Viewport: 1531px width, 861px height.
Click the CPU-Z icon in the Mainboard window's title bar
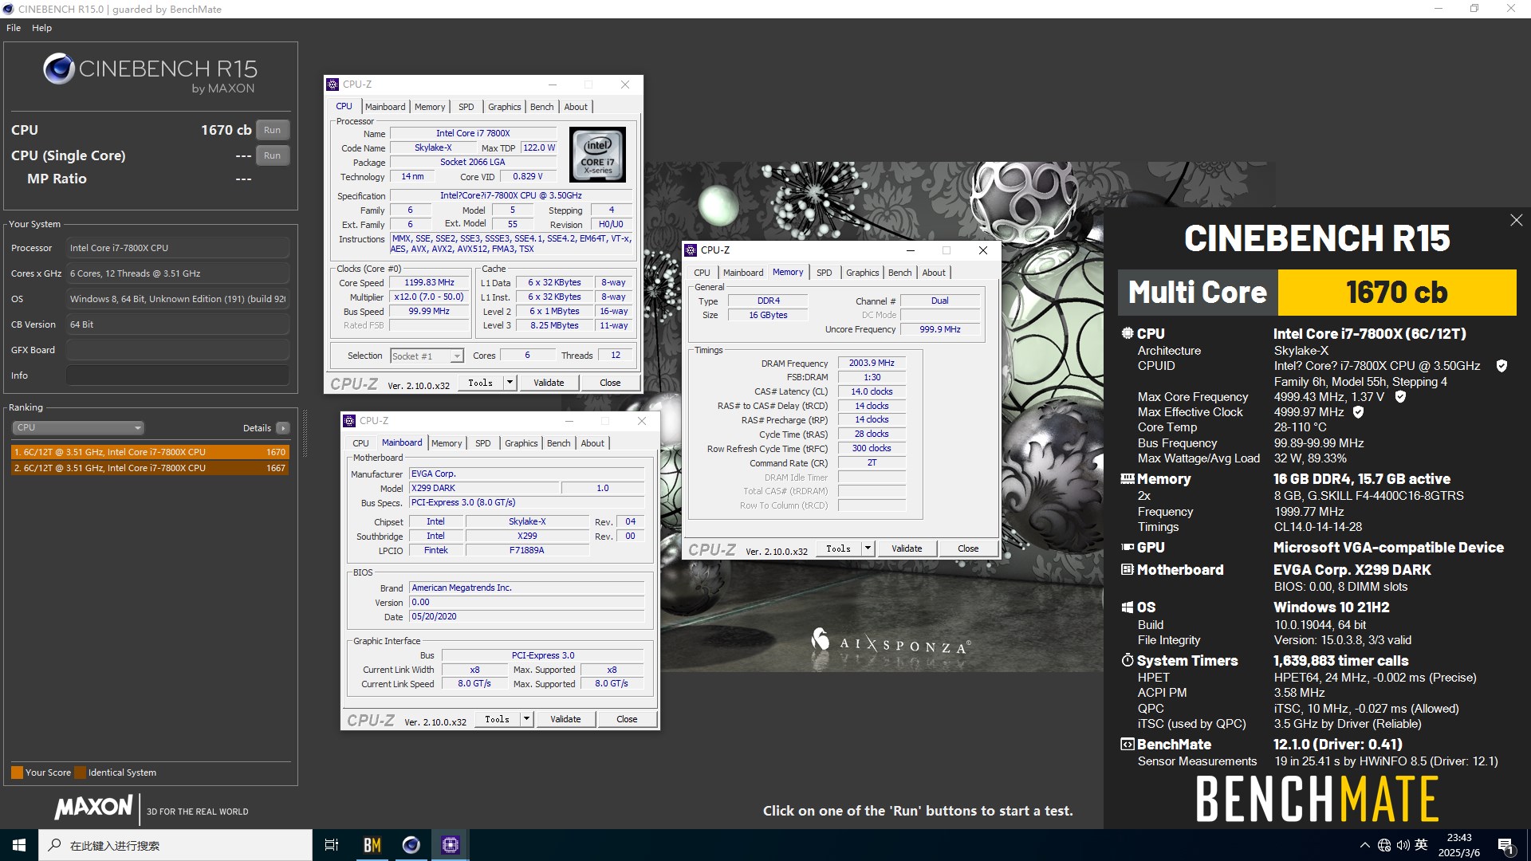[349, 421]
